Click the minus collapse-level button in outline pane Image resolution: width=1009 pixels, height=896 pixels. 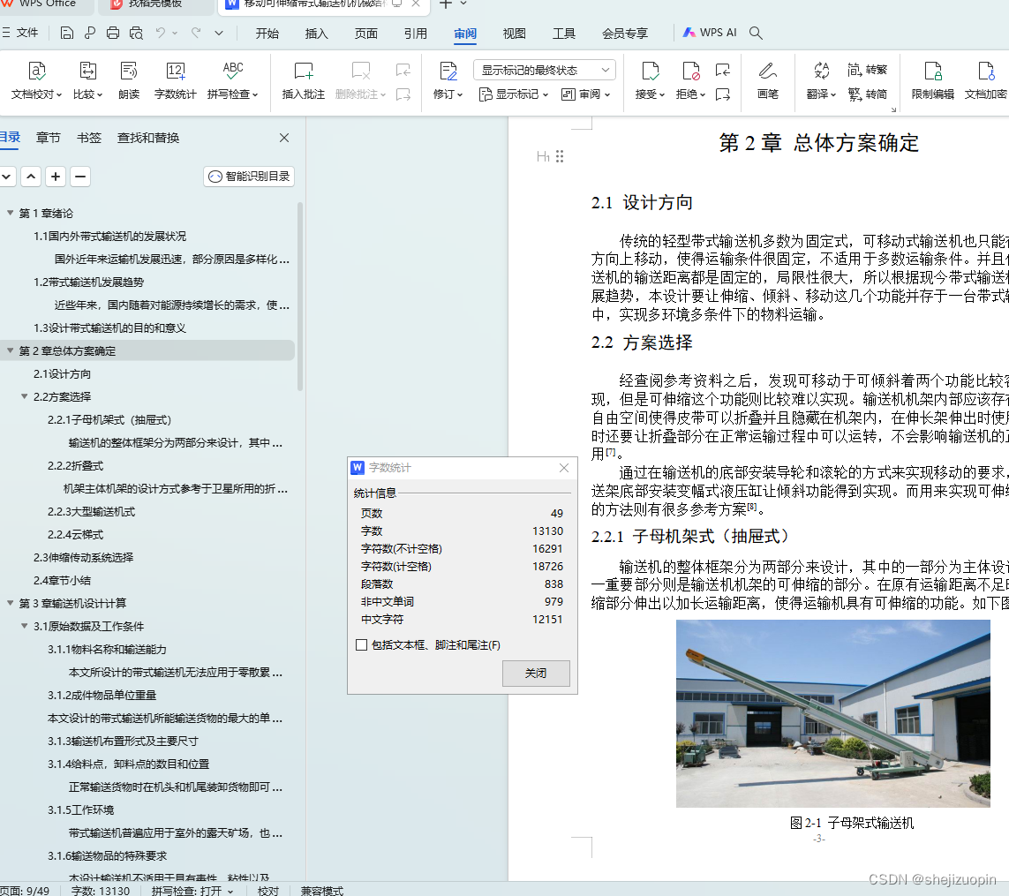[79, 177]
